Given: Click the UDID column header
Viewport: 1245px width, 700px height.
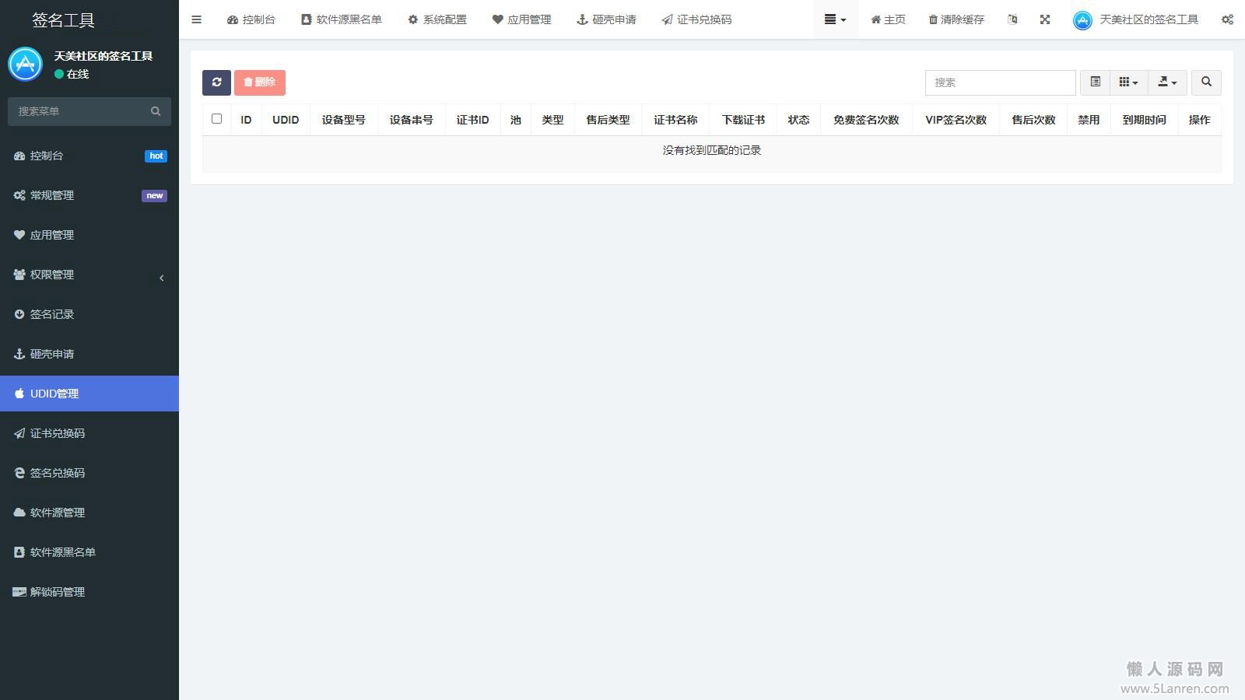Looking at the screenshot, I should coord(286,120).
